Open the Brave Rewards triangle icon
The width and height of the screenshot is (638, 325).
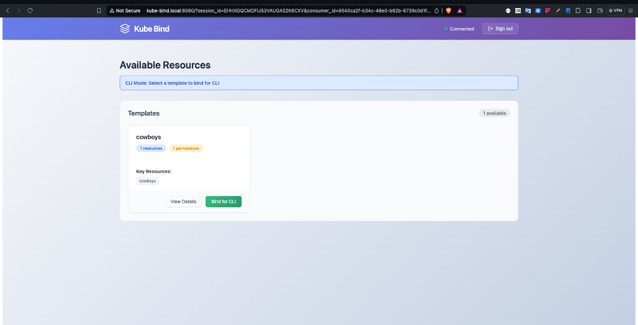[460, 11]
